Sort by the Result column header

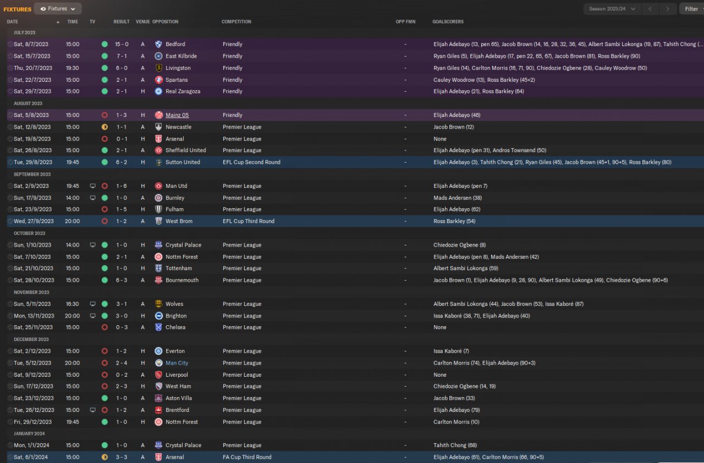click(x=122, y=22)
